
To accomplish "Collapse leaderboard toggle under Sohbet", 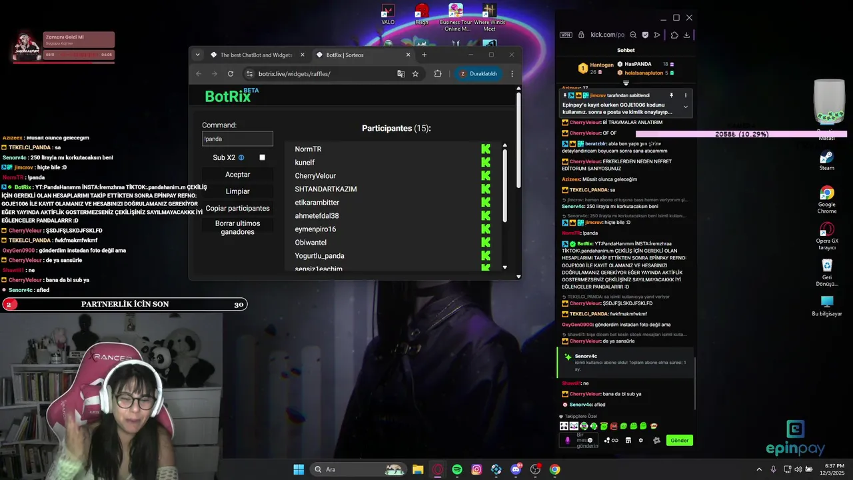I will 626,83.
